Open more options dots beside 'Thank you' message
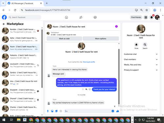This screenshot has height=123, width=164. click(83, 89)
